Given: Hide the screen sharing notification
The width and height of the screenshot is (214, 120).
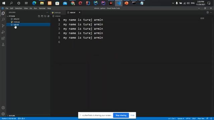Looking at the screenshot, I should (132, 115).
